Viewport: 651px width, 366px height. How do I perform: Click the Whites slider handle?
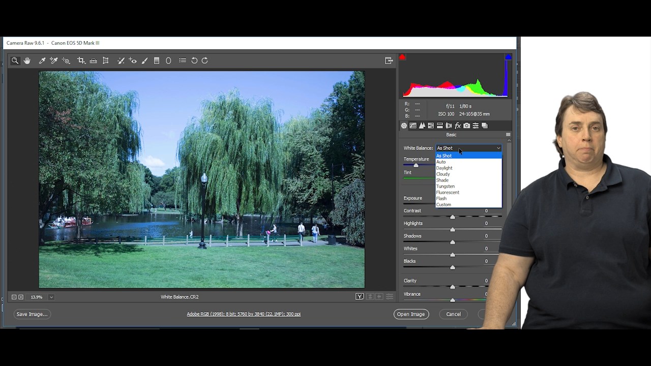point(453,255)
